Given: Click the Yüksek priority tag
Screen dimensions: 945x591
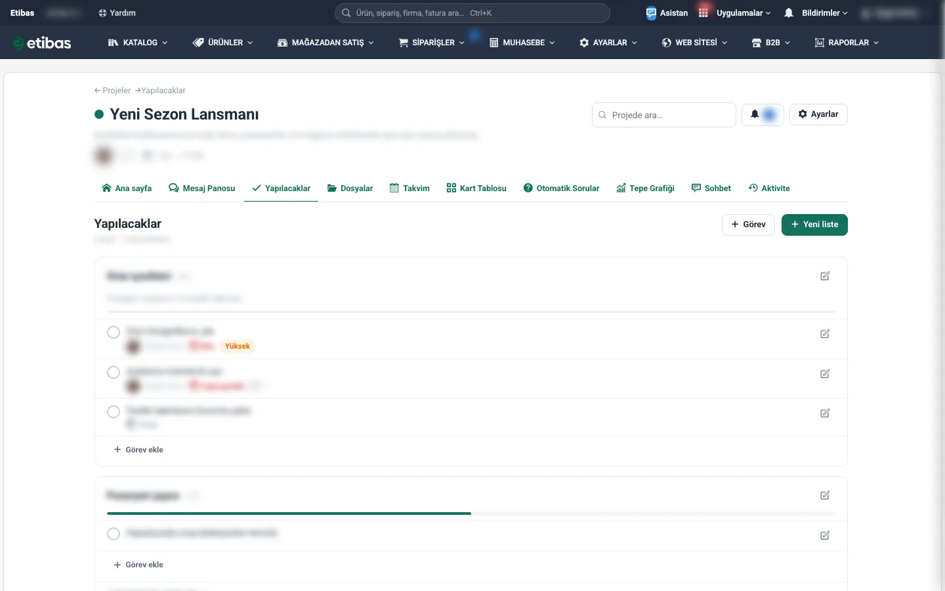Looking at the screenshot, I should (x=238, y=346).
